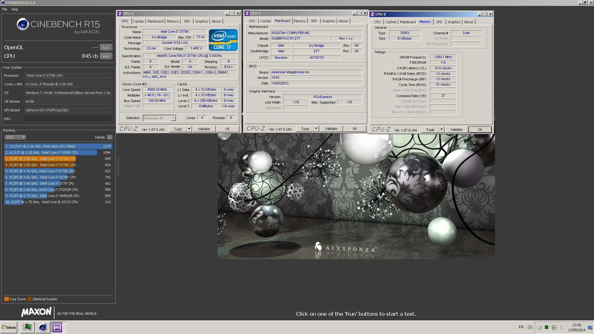Click Tools button in CPU tab window

[x=178, y=129]
